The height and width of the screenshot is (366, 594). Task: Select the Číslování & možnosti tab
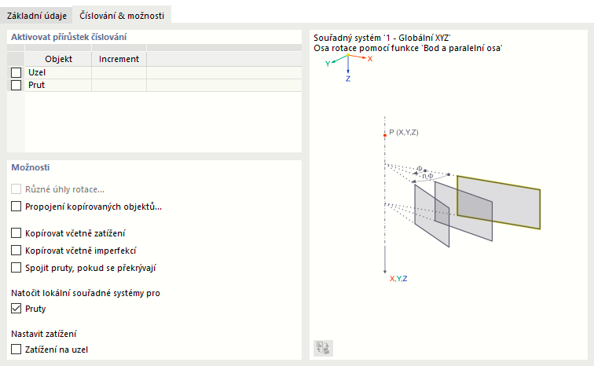pos(121,15)
